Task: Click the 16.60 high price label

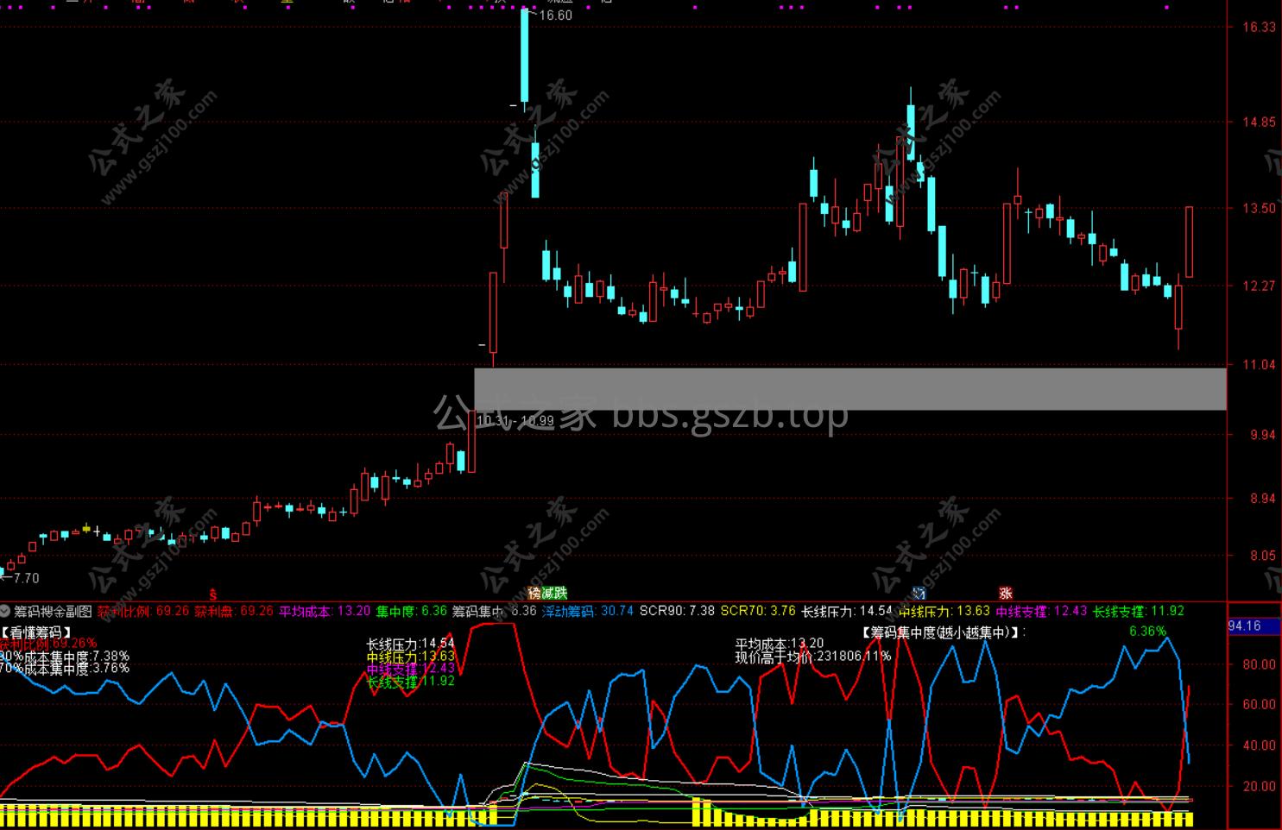Action: click(x=554, y=16)
